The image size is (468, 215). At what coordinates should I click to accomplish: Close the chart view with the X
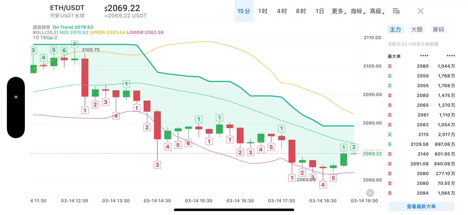[x=420, y=11]
